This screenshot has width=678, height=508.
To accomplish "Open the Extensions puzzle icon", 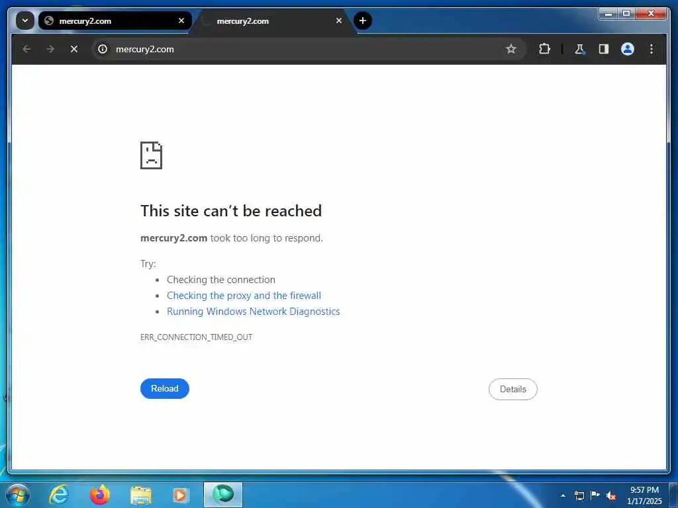I will (x=544, y=49).
